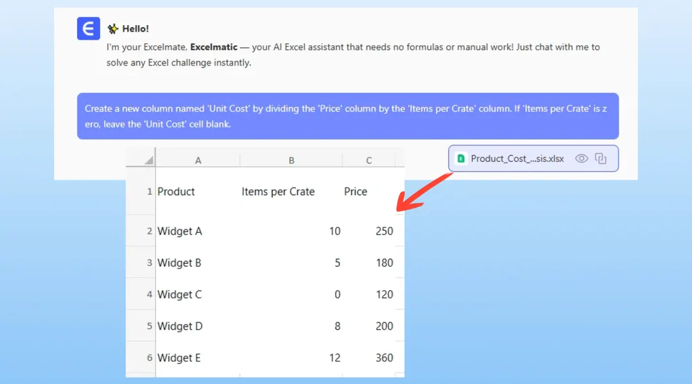
Task: Click the sparkle emoji next to Hello
Action: pyautogui.click(x=113, y=29)
